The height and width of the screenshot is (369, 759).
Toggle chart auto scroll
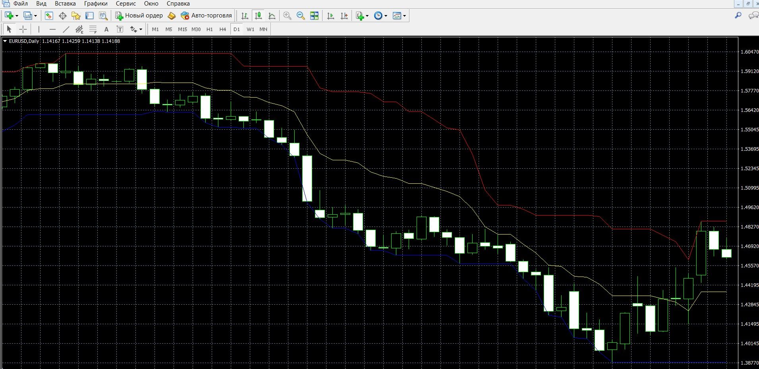point(330,15)
